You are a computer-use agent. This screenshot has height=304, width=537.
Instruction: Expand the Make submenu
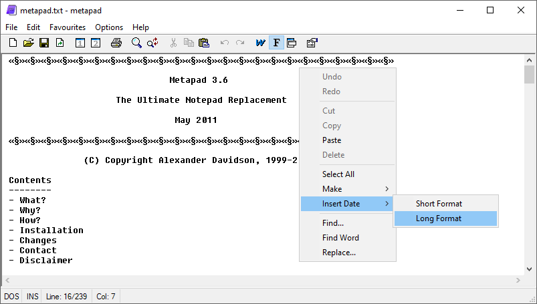348,188
